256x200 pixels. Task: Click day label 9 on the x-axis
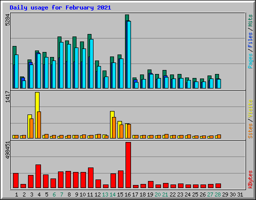coord(76,194)
